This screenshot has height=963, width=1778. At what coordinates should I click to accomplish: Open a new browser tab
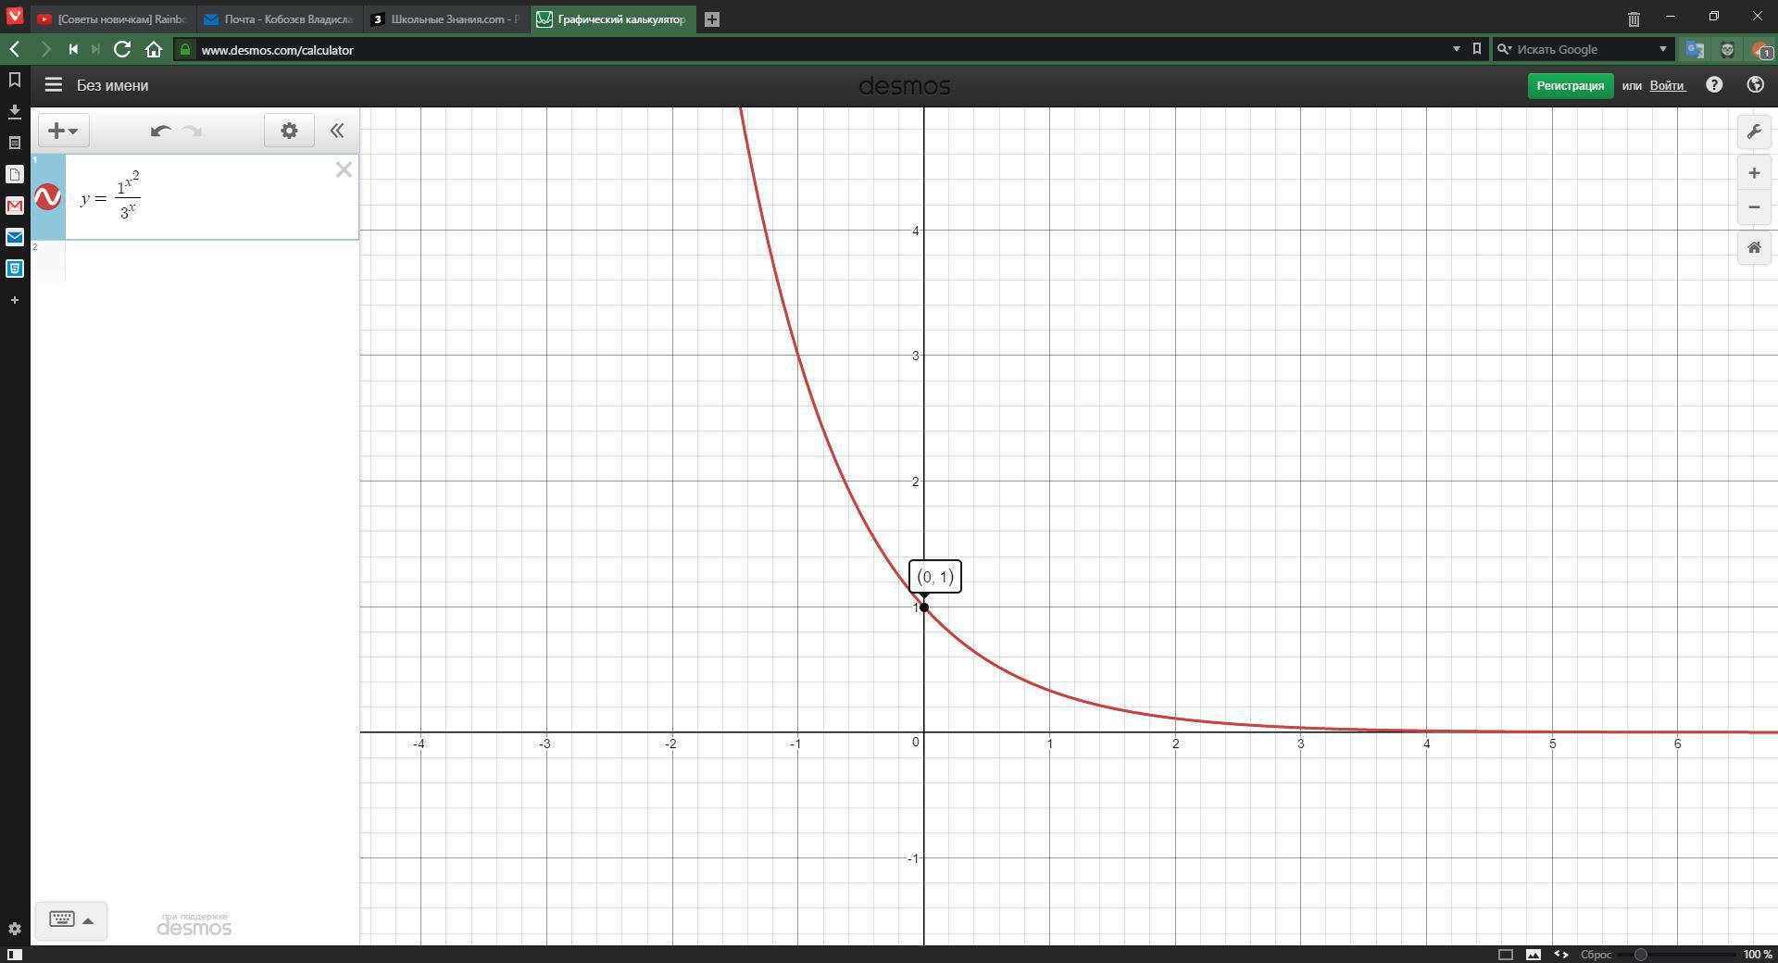[712, 19]
